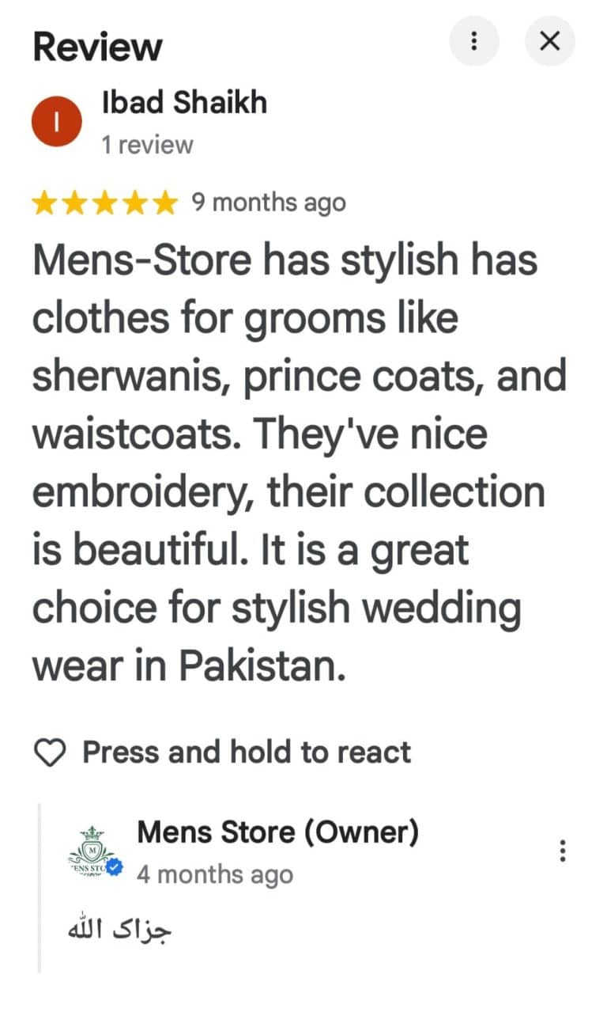
Task: Click the third yellow rating star
Action: [105, 203]
